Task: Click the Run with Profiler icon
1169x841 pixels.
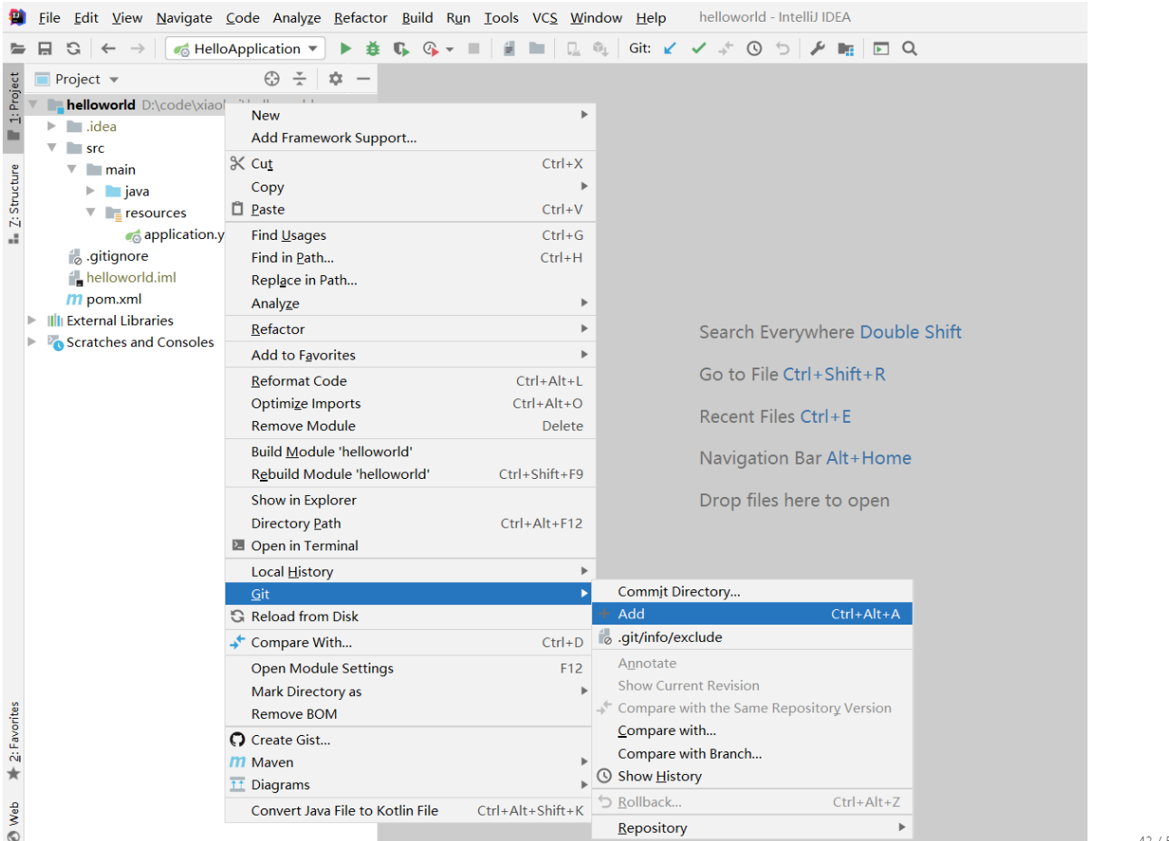Action: pos(430,49)
